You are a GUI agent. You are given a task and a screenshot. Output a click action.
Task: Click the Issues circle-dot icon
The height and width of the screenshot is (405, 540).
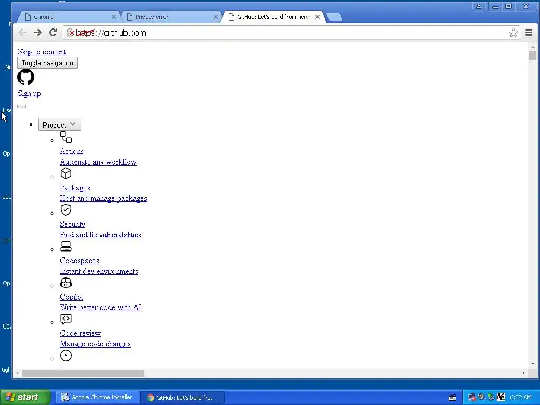pos(66,355)
